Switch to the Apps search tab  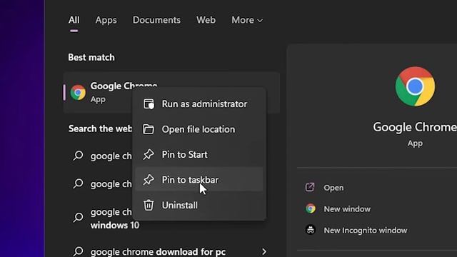pos(106,20)
